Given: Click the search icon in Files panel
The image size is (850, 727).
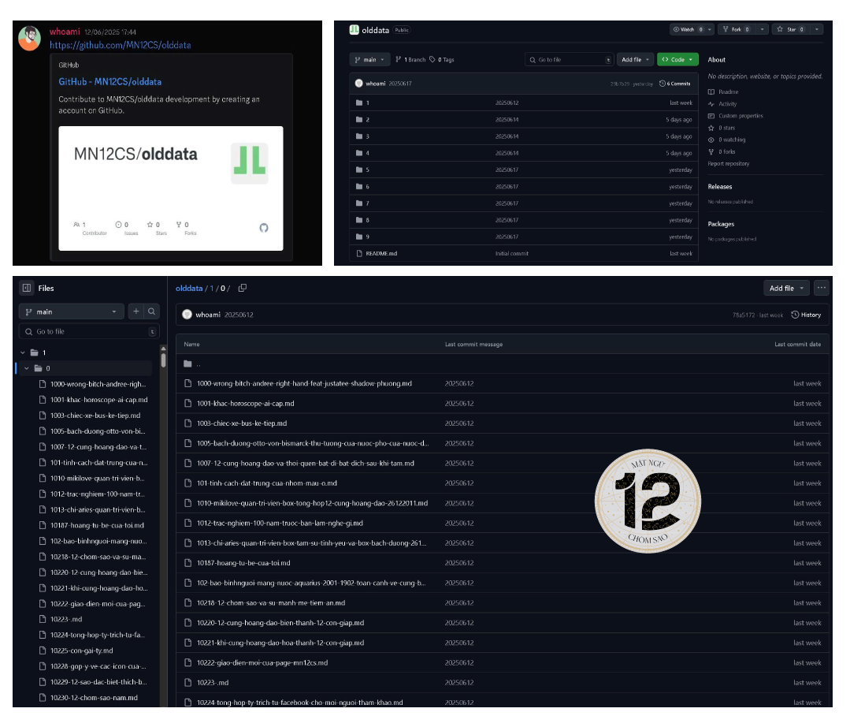Looking at the screenshot, I should (x=152, y=311).
